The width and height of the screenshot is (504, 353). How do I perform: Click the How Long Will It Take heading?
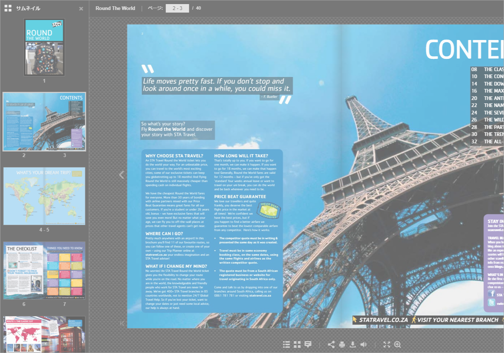241,156
